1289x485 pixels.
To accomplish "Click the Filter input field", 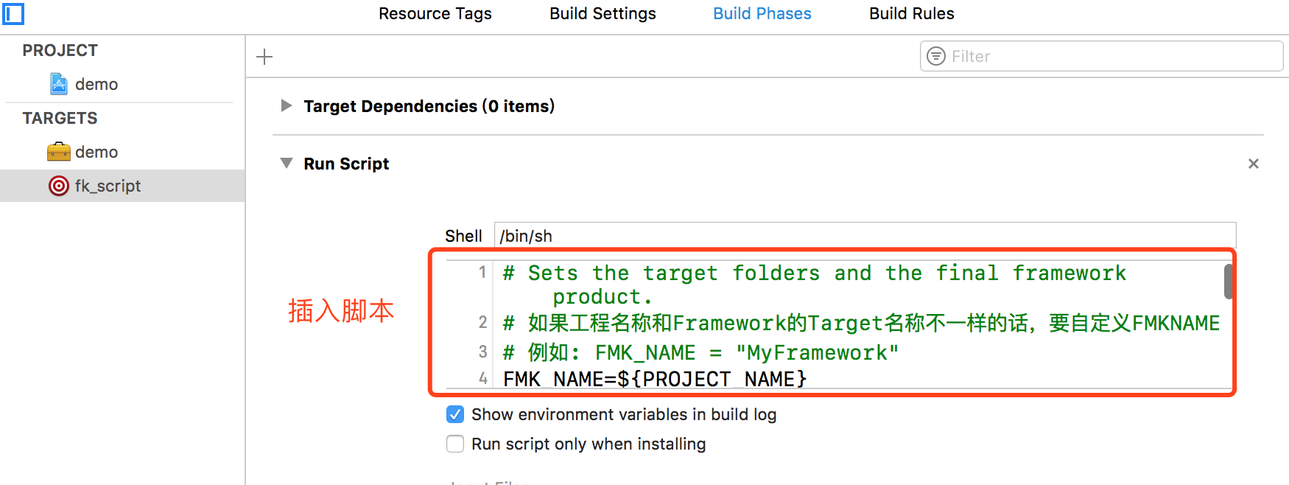I will 1101,56.
